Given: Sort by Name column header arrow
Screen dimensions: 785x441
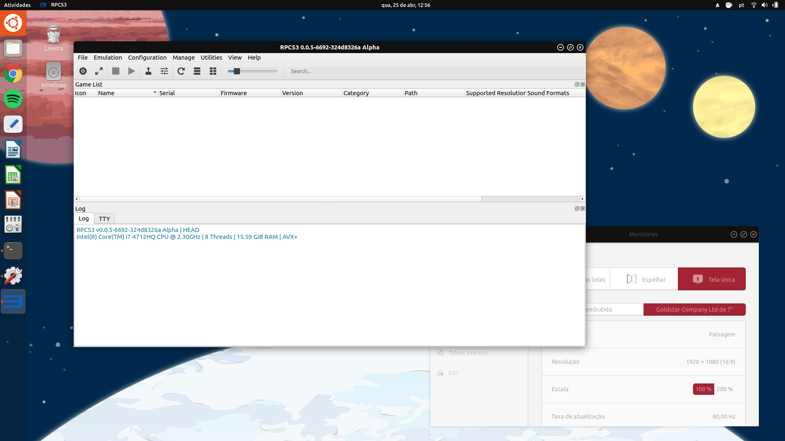Looking at the screenshot, I should 155,93.
